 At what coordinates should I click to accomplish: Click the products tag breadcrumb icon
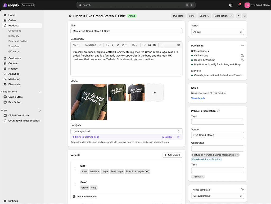(70, 16)
